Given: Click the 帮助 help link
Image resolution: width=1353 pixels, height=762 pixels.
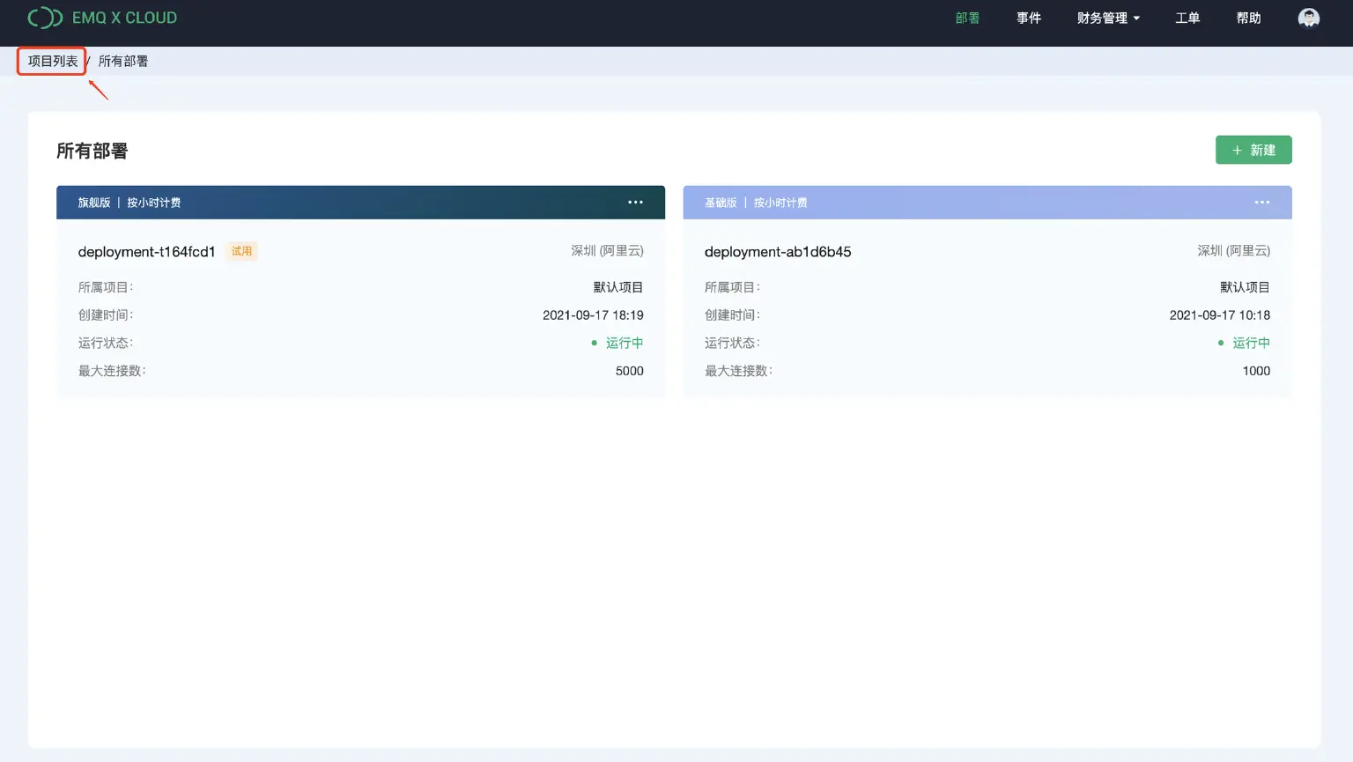Looking at the screenshot, I should point(1248,18).
